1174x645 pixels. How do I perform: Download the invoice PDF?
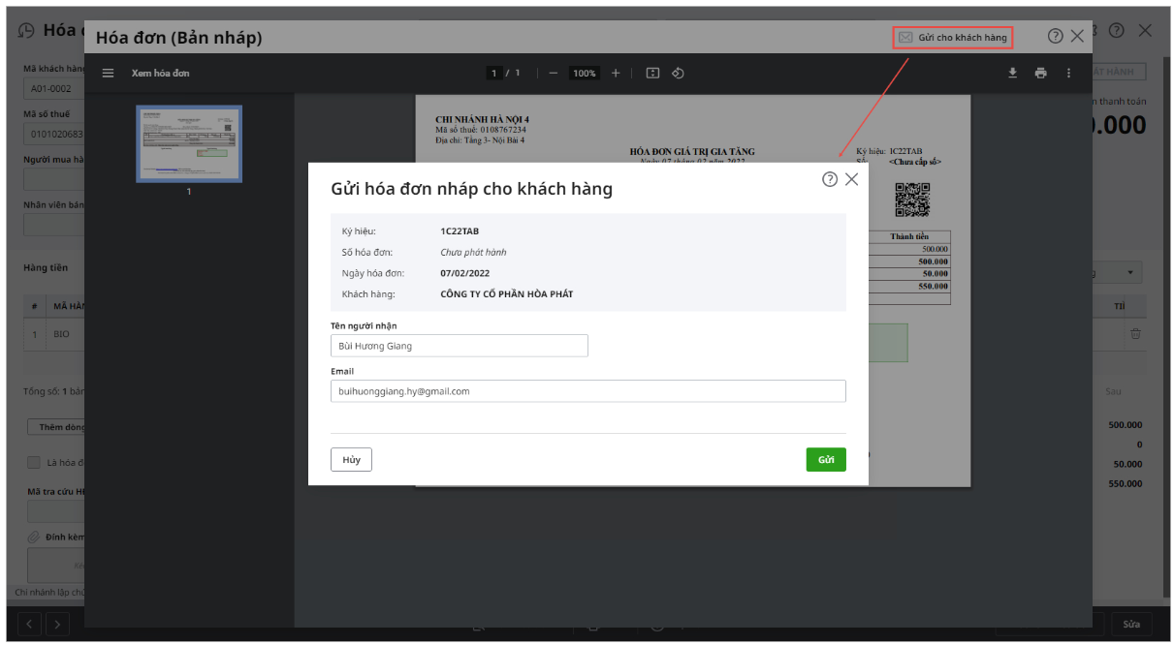[x=1012, y=73]
